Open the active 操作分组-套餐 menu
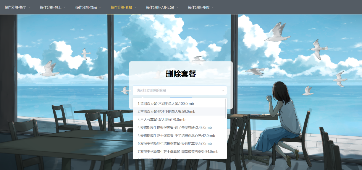The width and height of the screenshot is (362, 170). [x=124, y=7]
